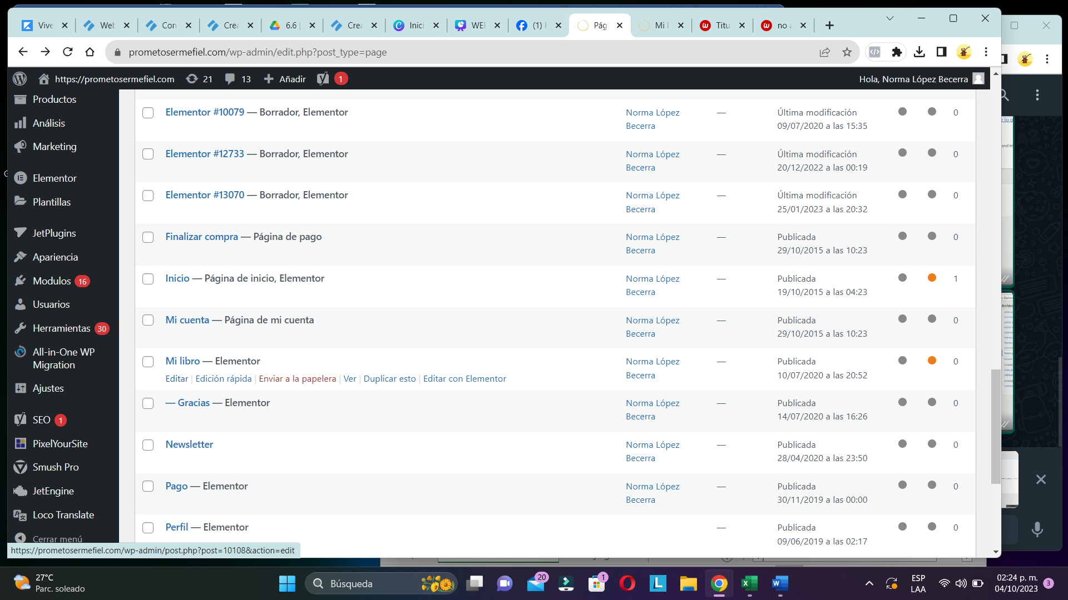Click the PixelYourSite sidebar icon

pos(21,444)
